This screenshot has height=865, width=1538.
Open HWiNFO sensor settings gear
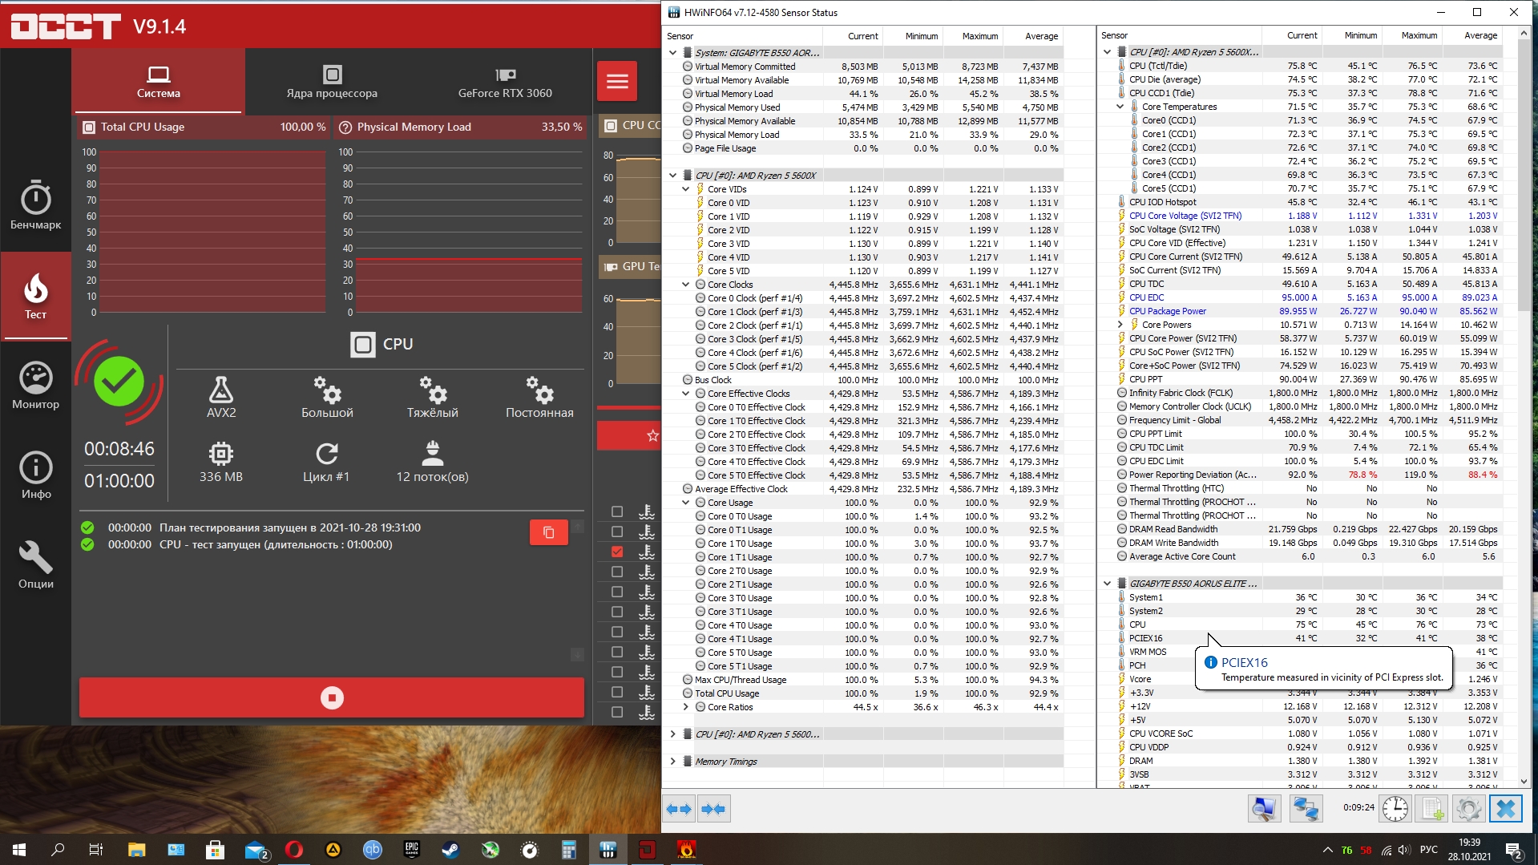tap(1469, 809)
